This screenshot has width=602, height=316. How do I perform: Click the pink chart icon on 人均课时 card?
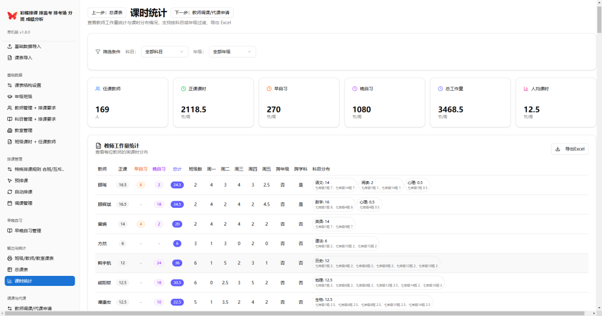click(526, 89)
